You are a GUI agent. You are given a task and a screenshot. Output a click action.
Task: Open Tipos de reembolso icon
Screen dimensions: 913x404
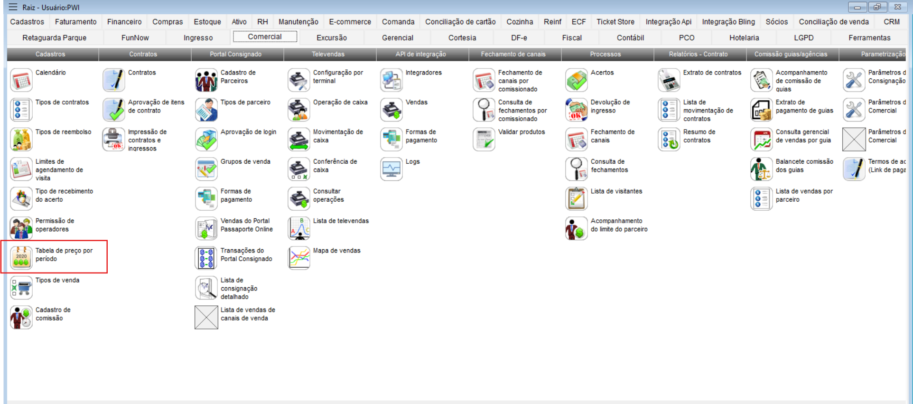pos(21,140)
